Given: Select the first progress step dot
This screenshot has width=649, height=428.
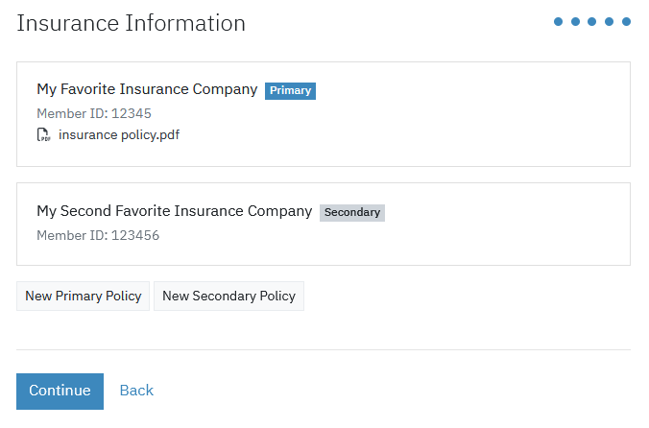Looking at the screenshot, I should [558, 21].
